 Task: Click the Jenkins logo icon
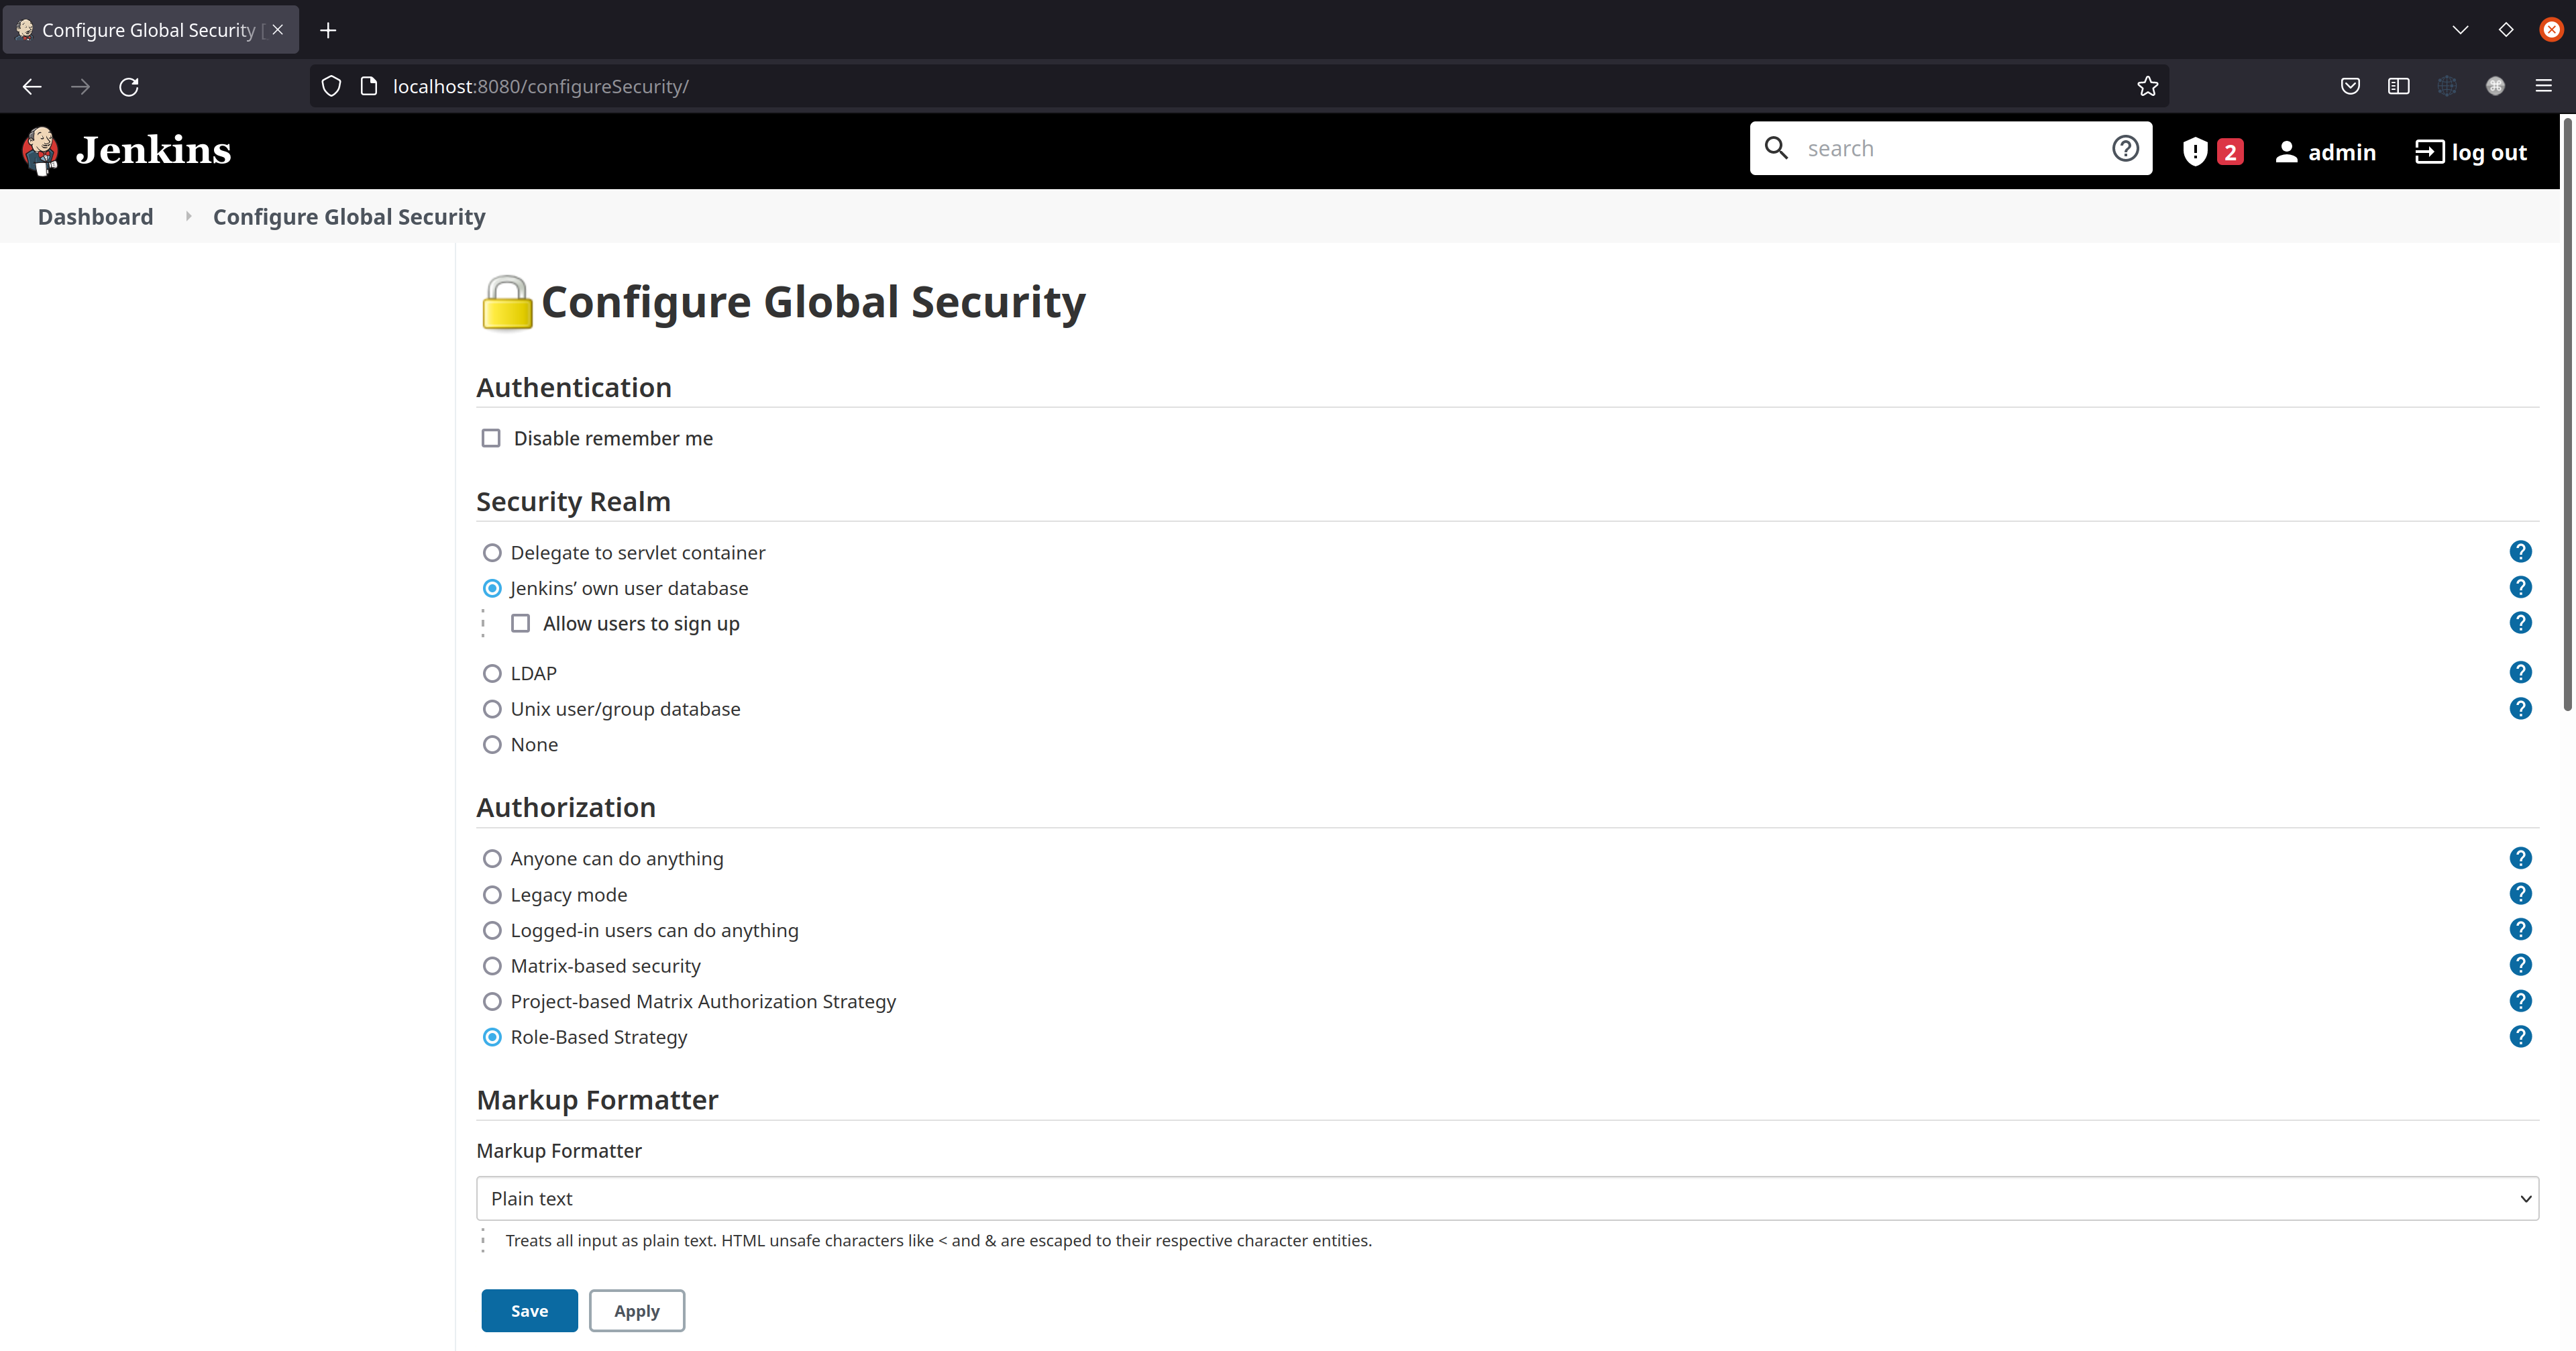coord(40,150)
